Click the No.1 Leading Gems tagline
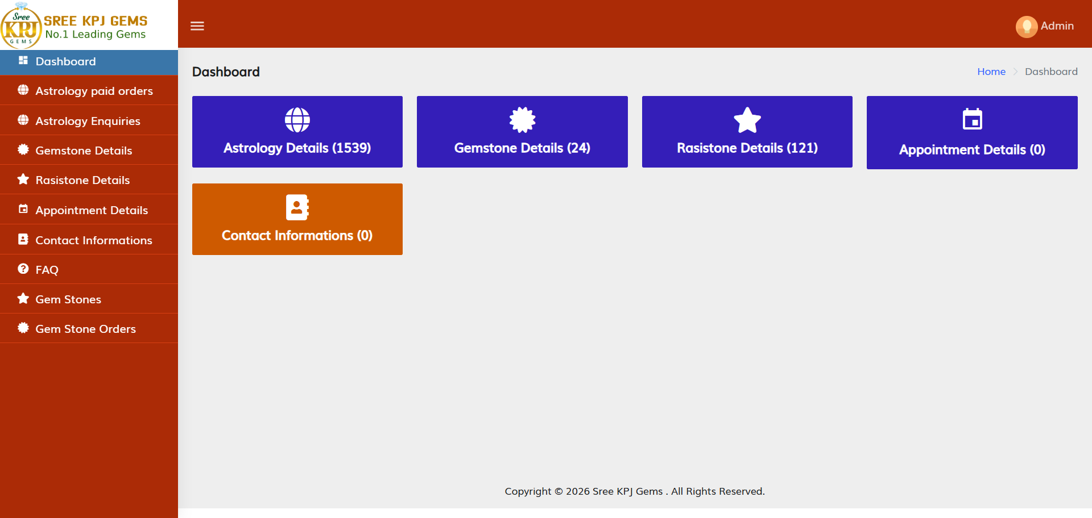Screen dimensions: 1092x518 tap(96, 35)
